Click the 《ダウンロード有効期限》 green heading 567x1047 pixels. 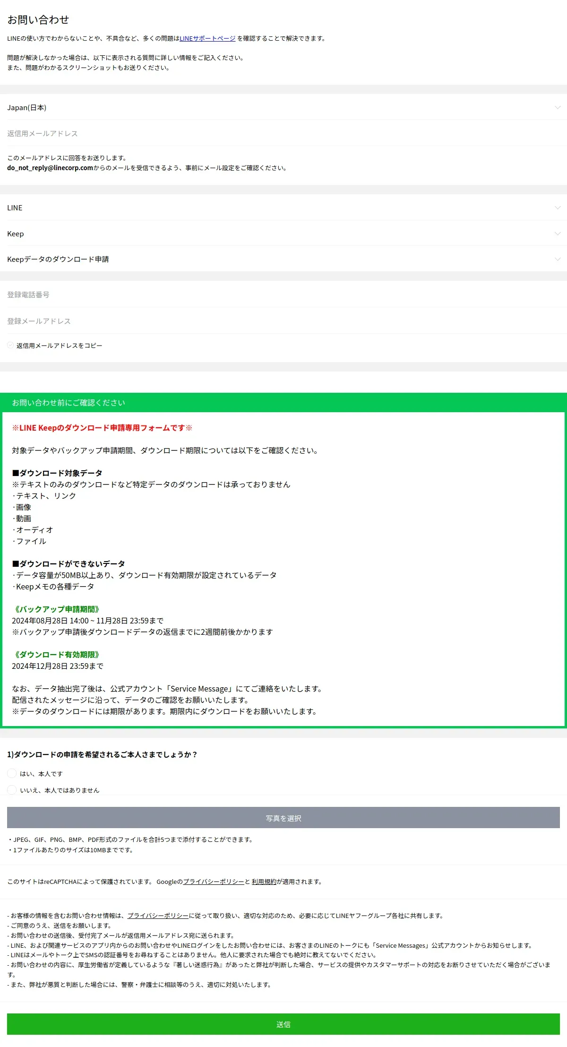(x=57, y=655)
